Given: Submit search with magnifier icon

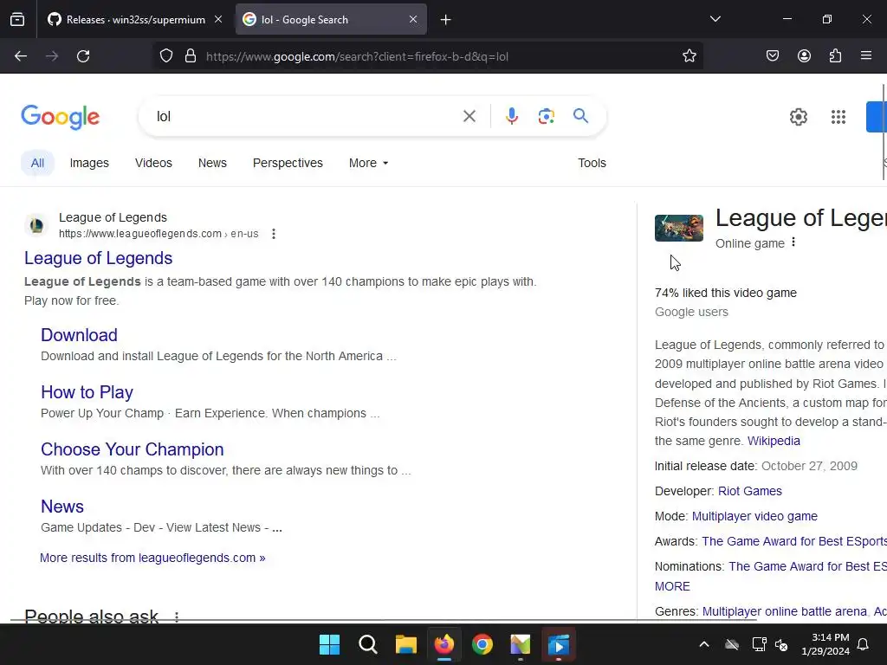Looking at the screenshot, I should 580,116.
